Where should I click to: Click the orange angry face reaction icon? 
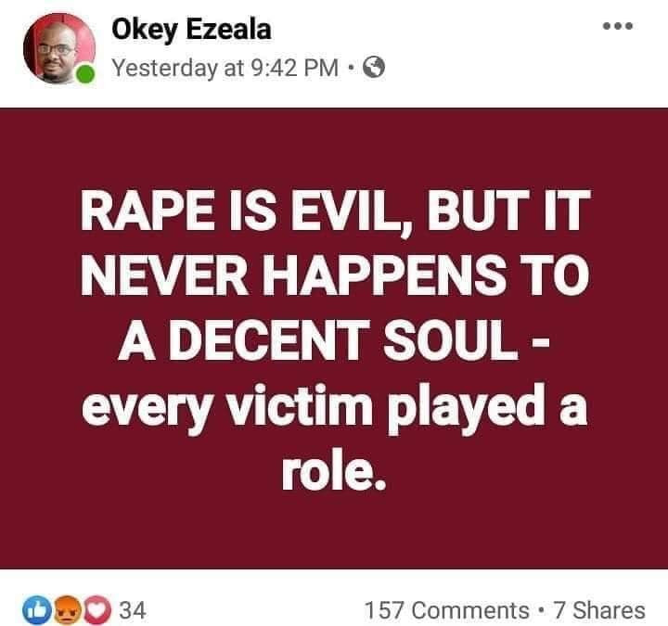[x=68, y=610]
